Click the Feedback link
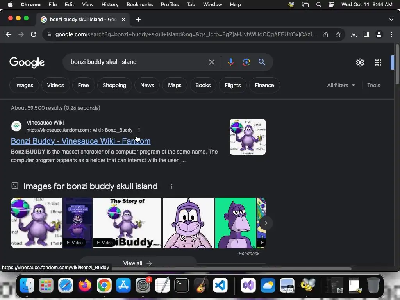Screen dimensions: 400x300 point(249,253)
